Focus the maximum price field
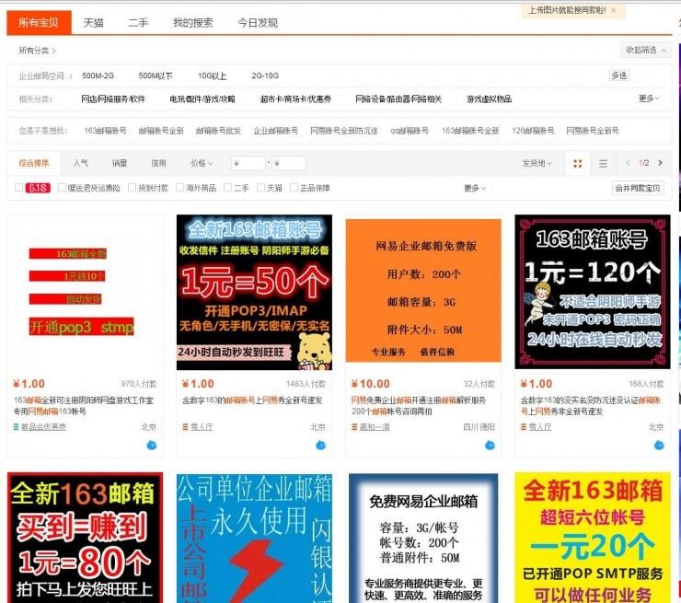Screen dimensions: 681x603 pos(288,163)
